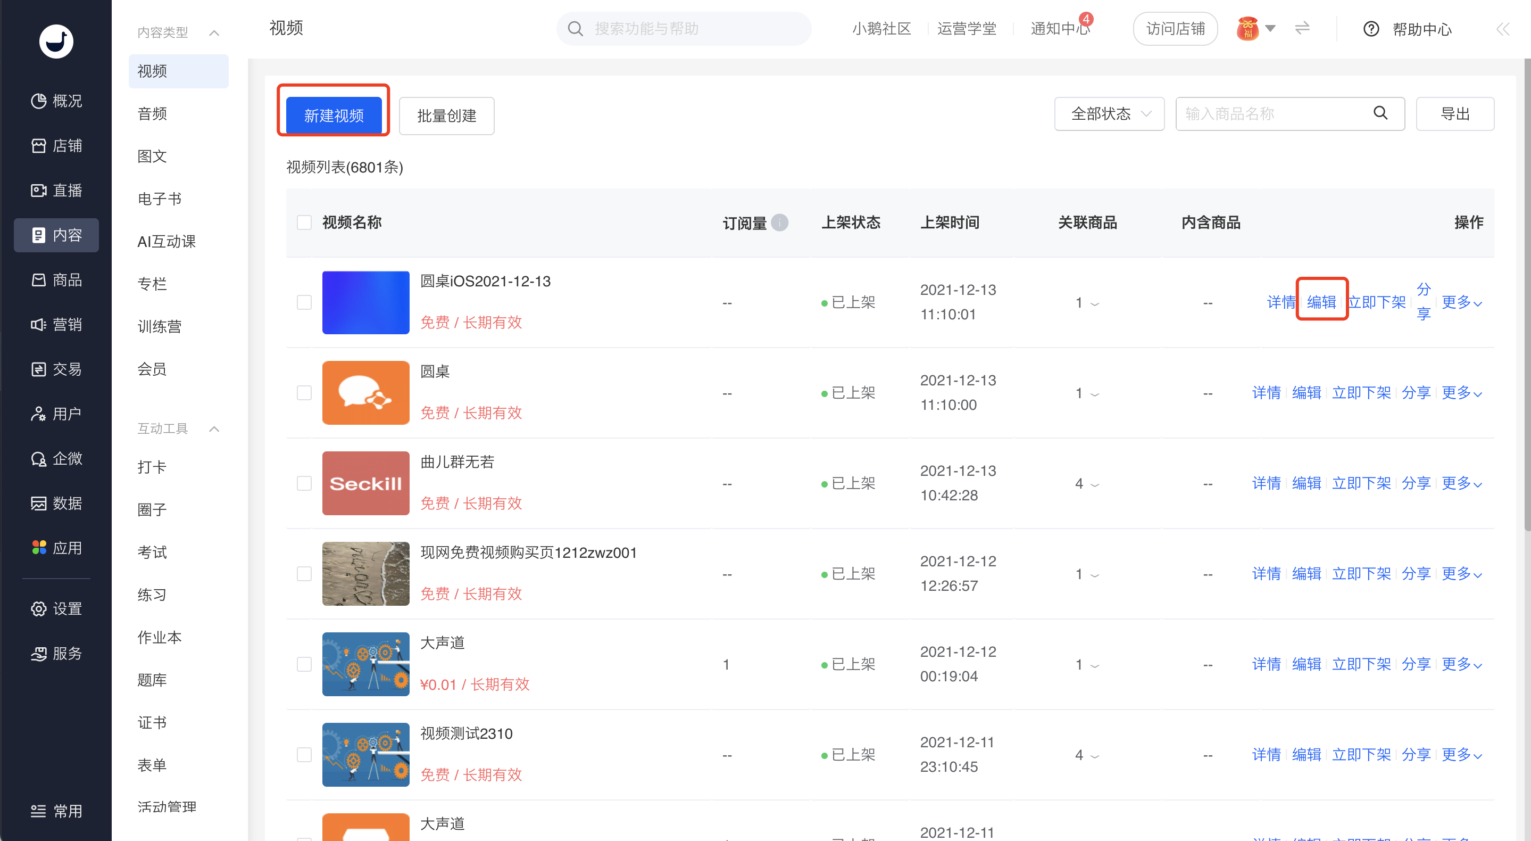Open the 用户 users sidebar icon
1531x841 pixels.
38,414
